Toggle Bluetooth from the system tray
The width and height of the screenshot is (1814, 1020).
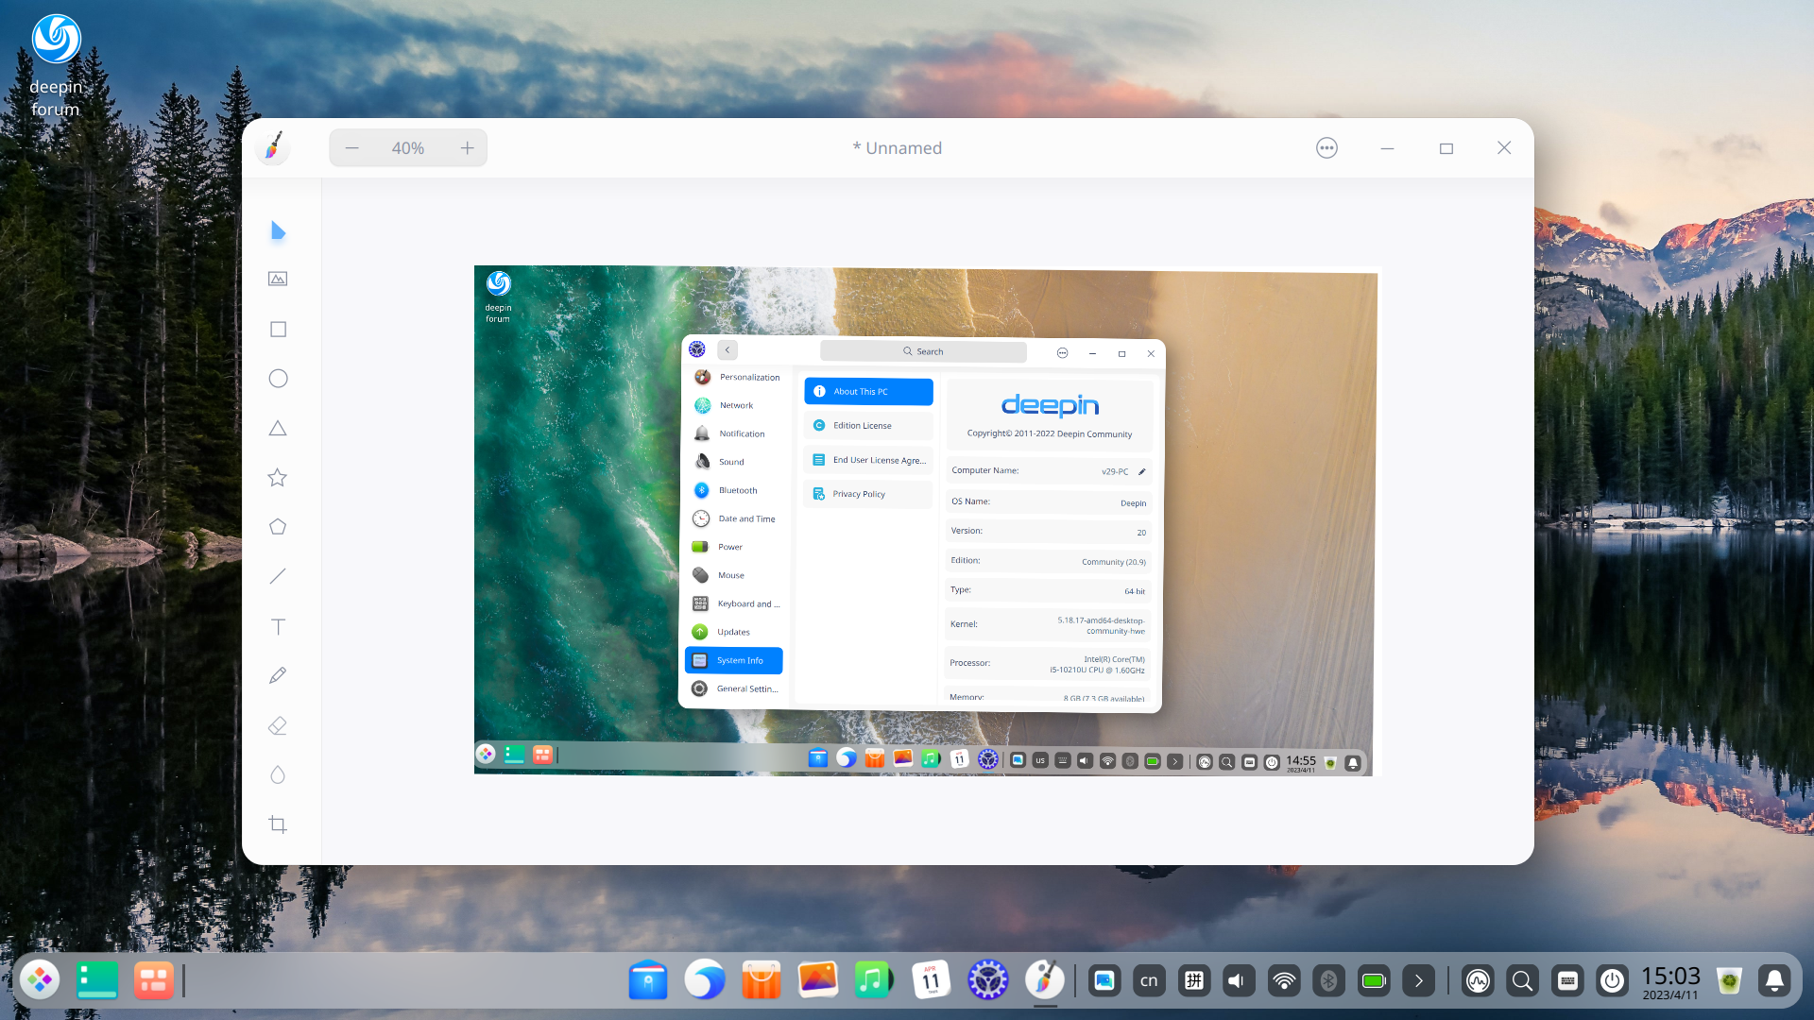tap(1329, 979)
